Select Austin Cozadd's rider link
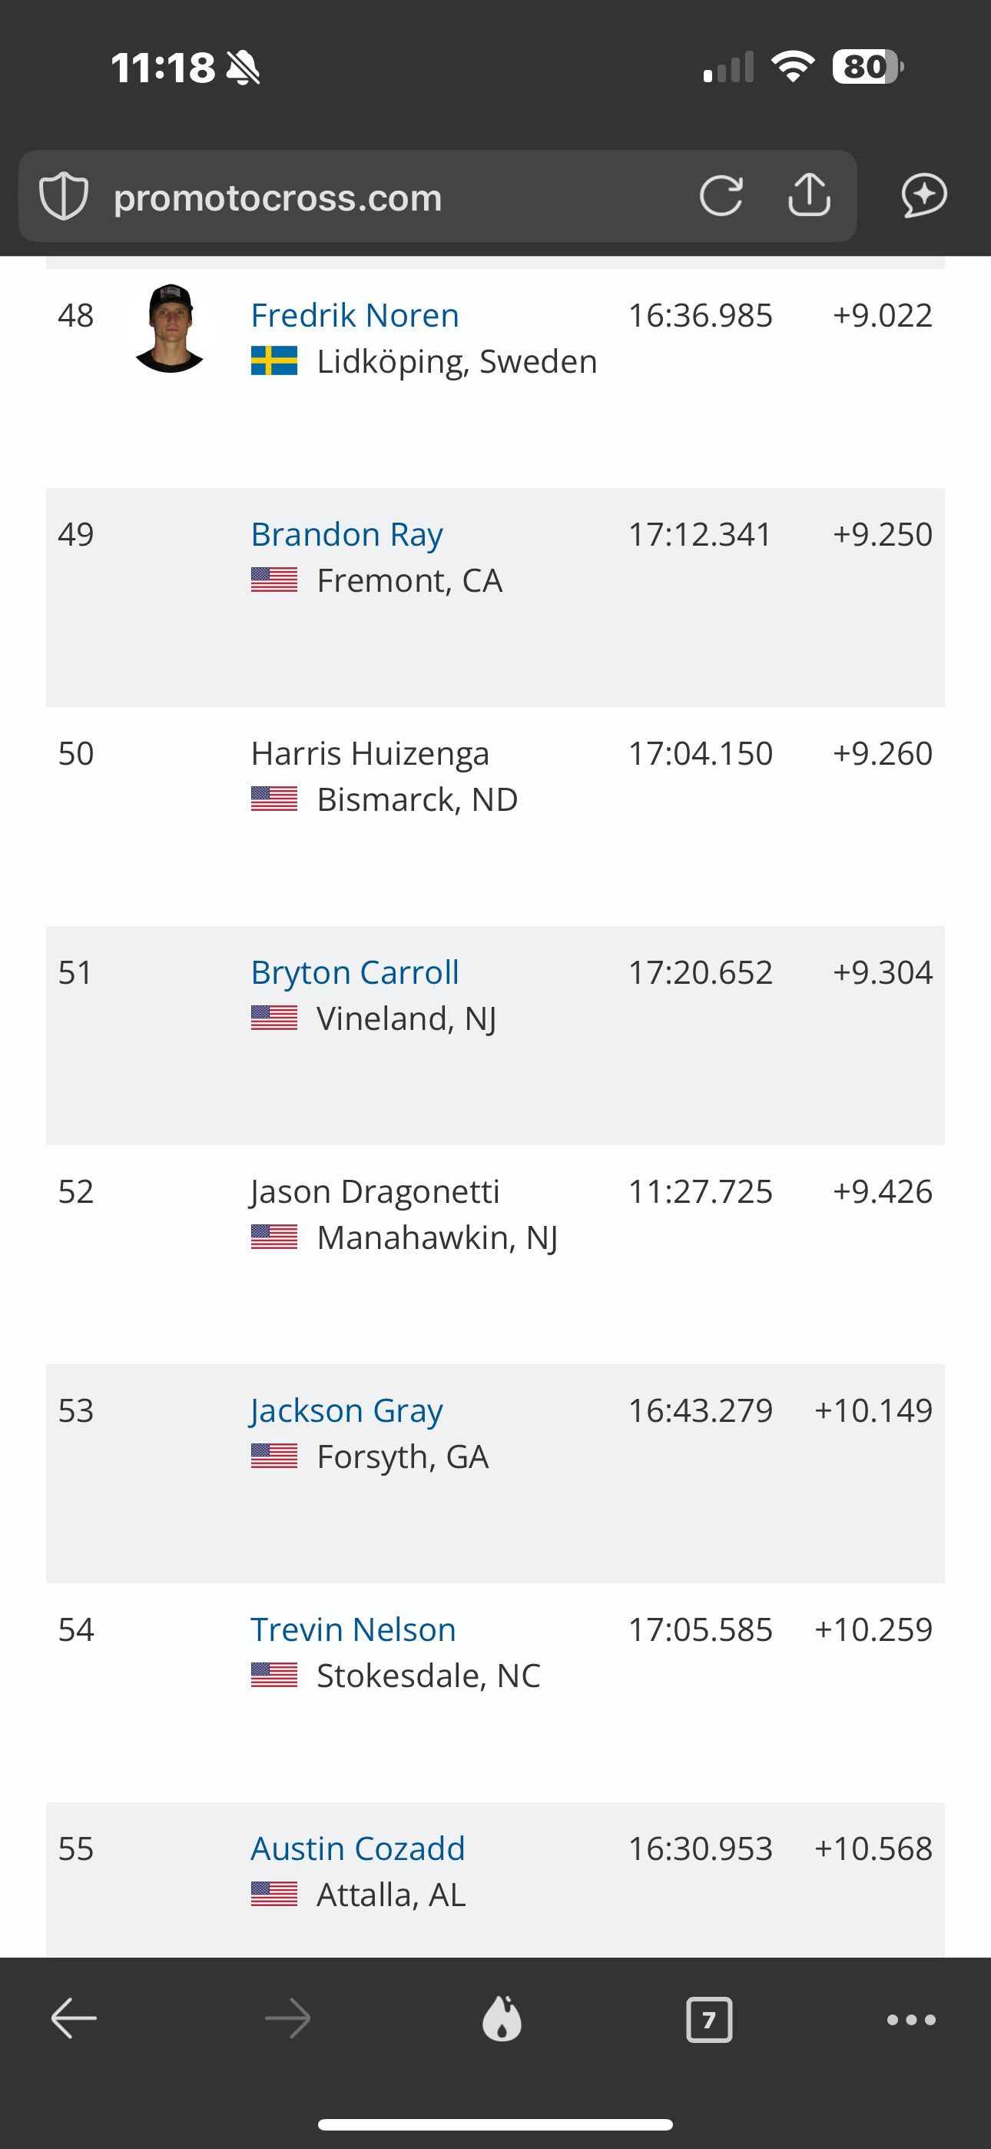Image resolution: width=991 pixels, height=2149 pixels. [358, 1849]
